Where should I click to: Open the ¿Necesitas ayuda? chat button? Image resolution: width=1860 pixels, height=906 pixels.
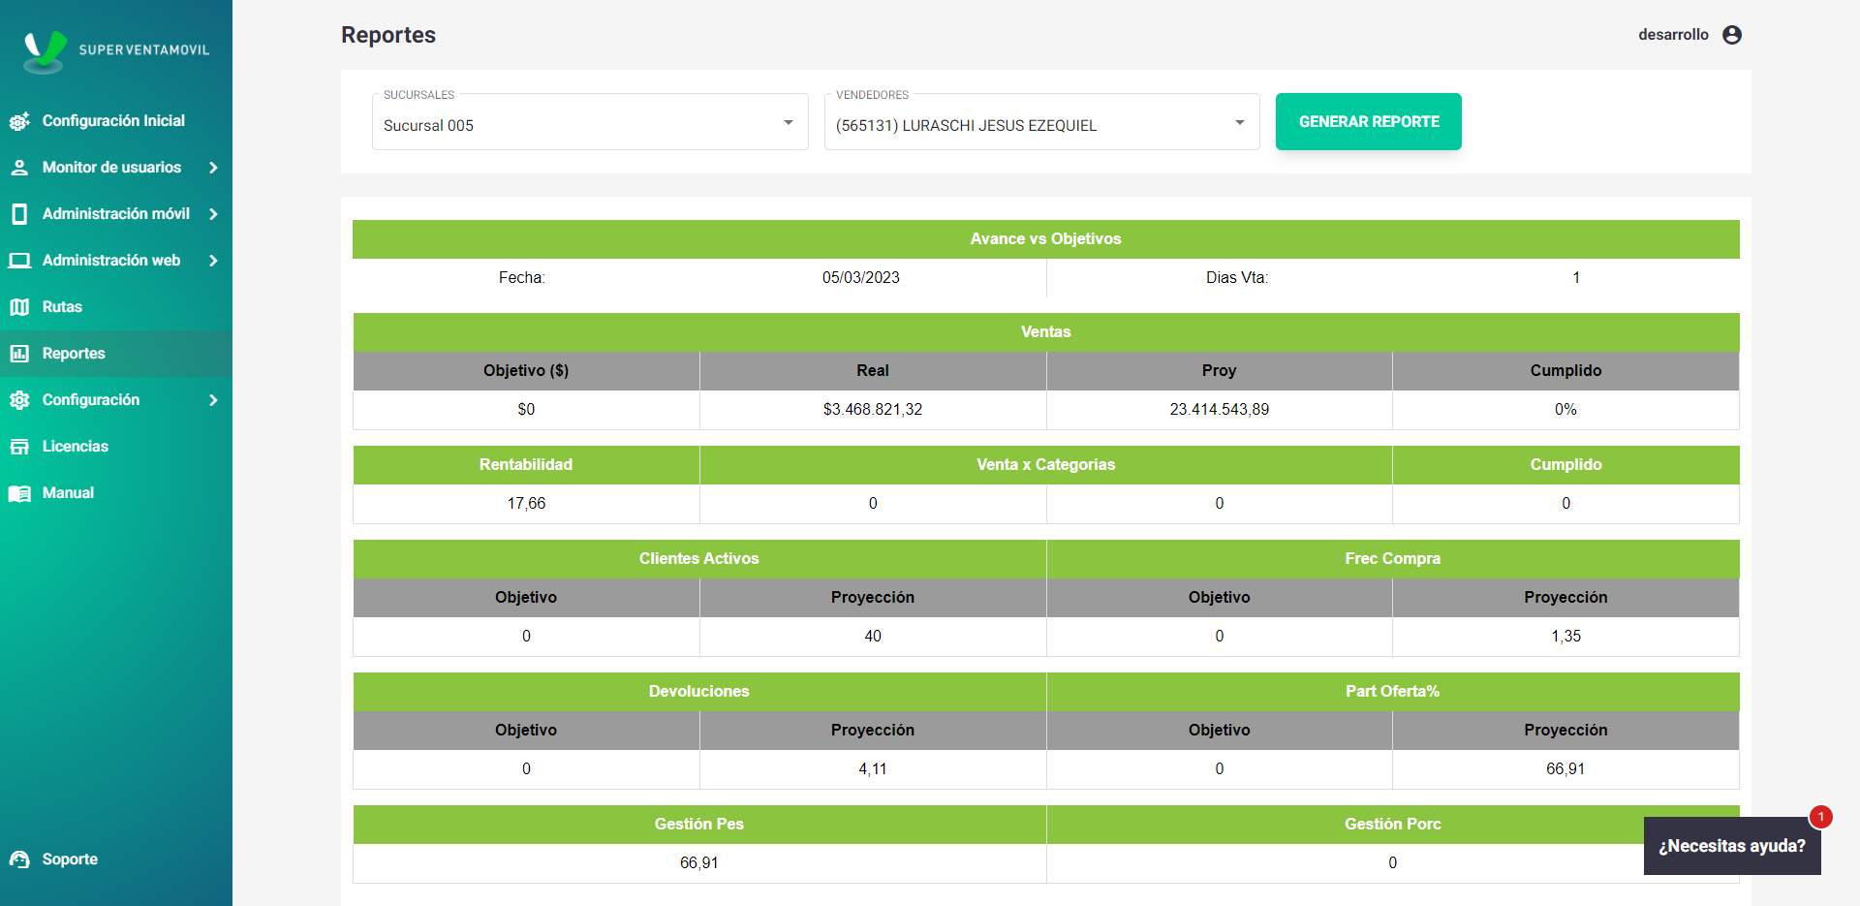click(1732, 846)
